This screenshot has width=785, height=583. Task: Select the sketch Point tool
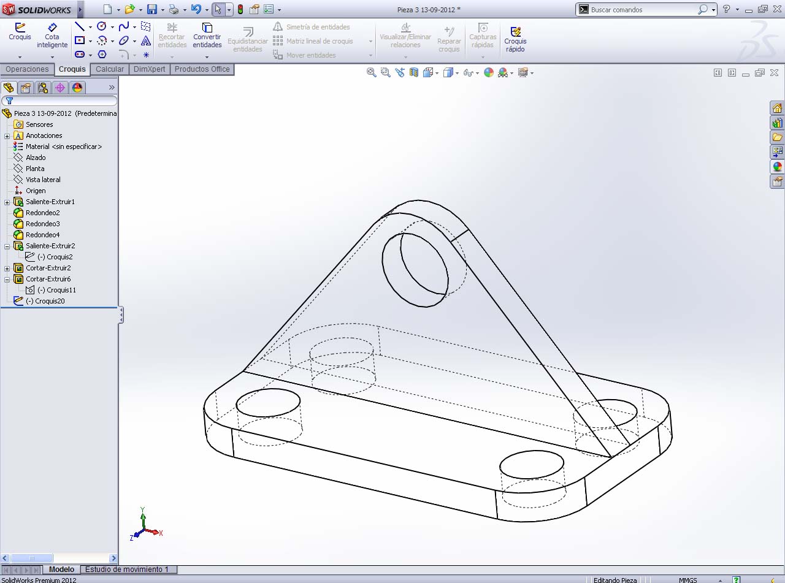(x=146, y=55)
